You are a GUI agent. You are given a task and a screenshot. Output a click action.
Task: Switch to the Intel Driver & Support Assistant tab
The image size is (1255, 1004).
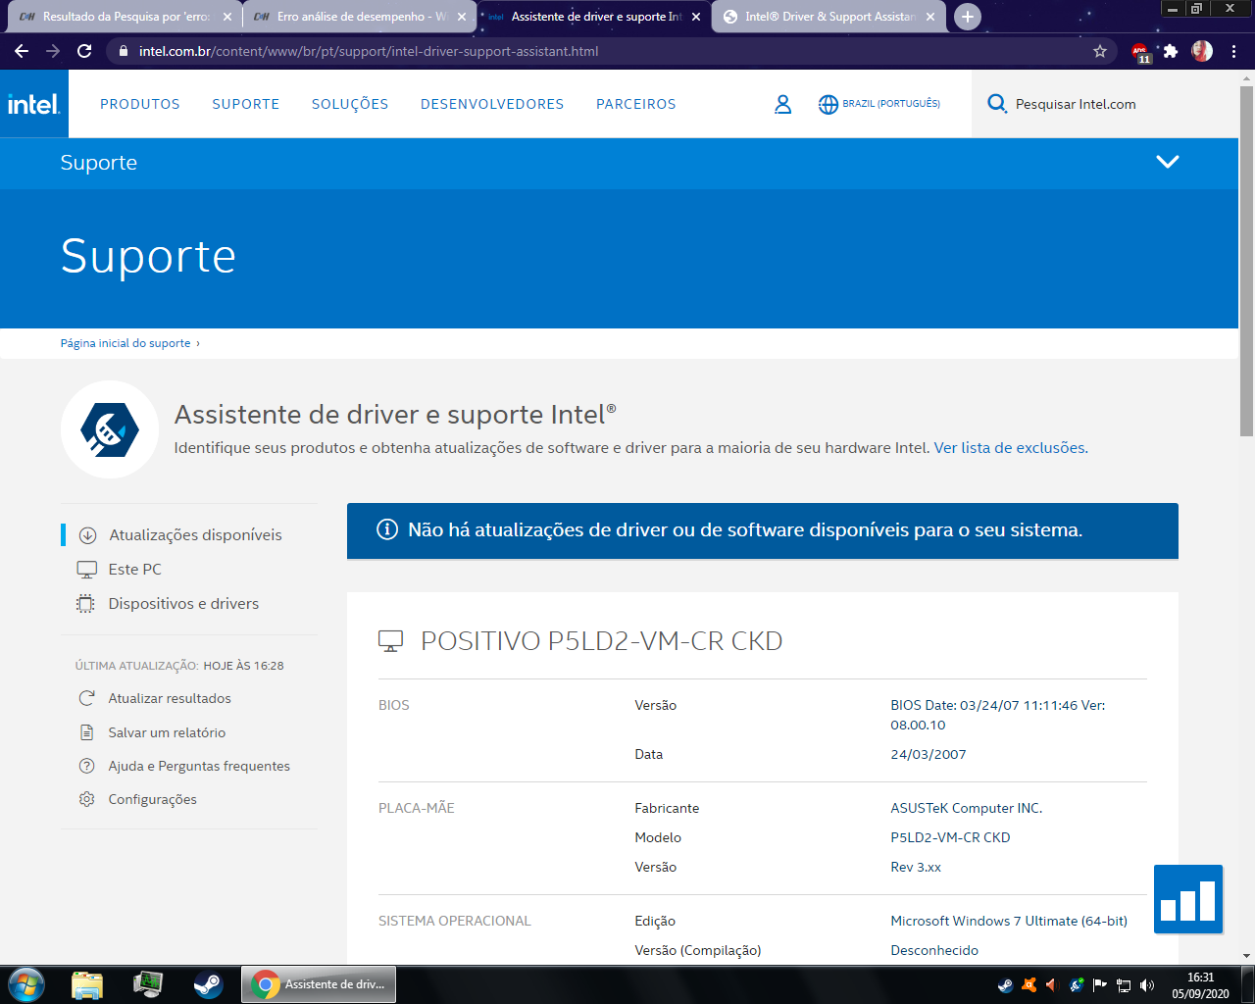[827, 17]
